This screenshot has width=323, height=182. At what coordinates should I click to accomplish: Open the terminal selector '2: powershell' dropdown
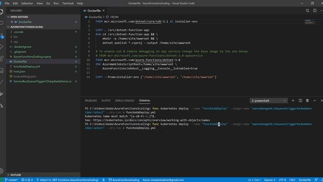pyautogui.click(x=268, y=101)
